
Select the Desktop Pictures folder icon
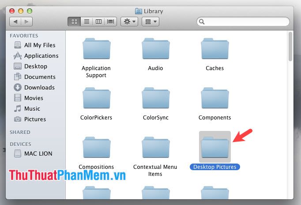pos(215,147)
